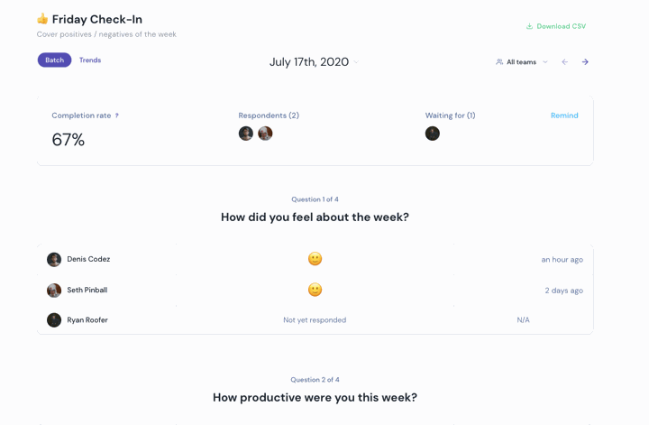Click the All teams people icon

(x=499, y=61)
